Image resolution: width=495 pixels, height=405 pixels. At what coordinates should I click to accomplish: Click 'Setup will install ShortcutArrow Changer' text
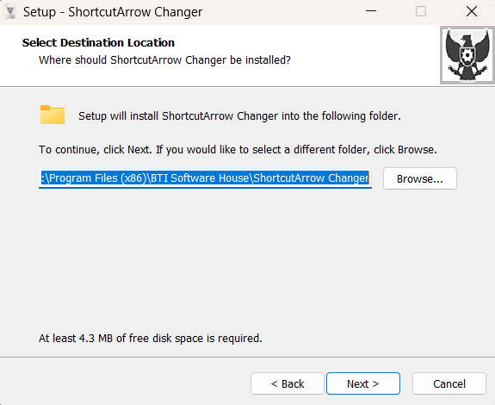click(239, 116)
